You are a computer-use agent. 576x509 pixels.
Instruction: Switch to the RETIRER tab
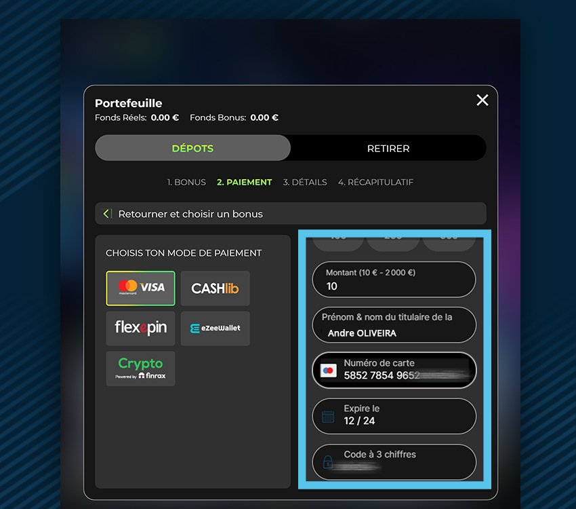click(388, 148)
